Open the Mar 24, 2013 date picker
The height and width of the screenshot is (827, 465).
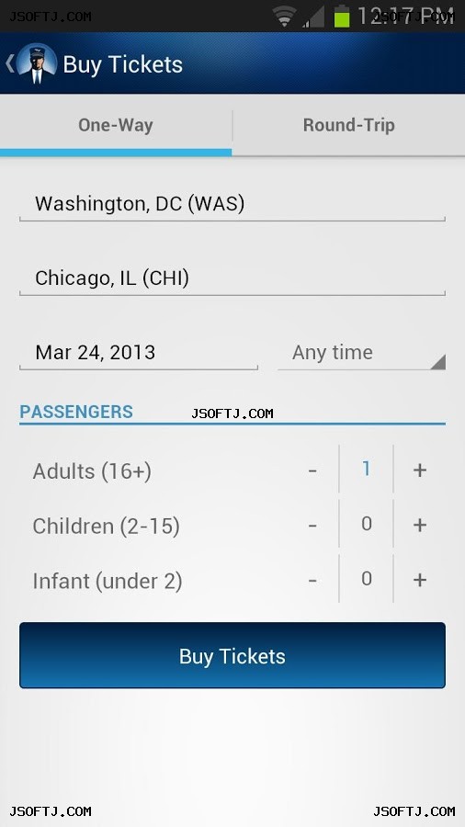tap(139, 353)
